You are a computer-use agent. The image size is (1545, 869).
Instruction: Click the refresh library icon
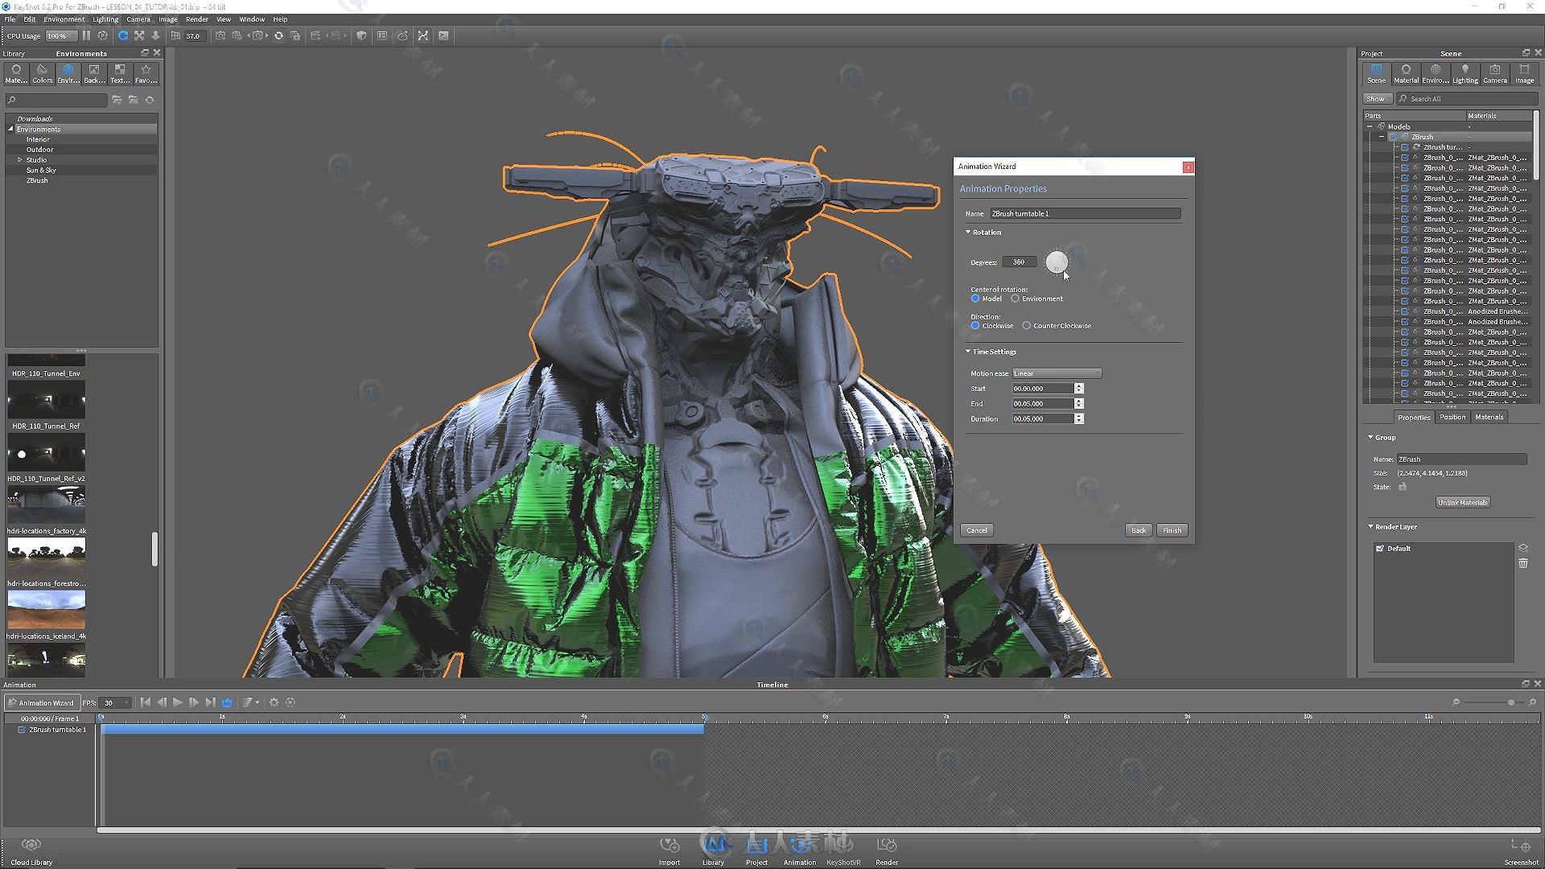[x=150, y=100]
